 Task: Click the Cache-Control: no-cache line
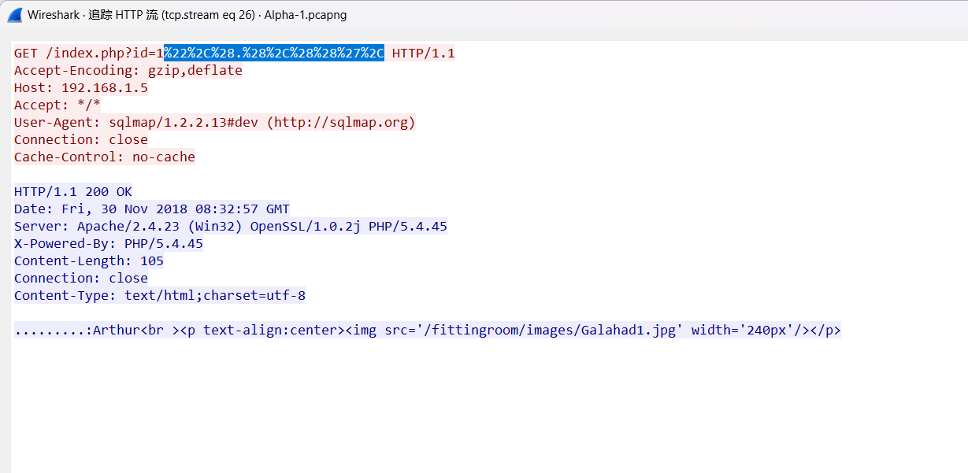point(105,157)
